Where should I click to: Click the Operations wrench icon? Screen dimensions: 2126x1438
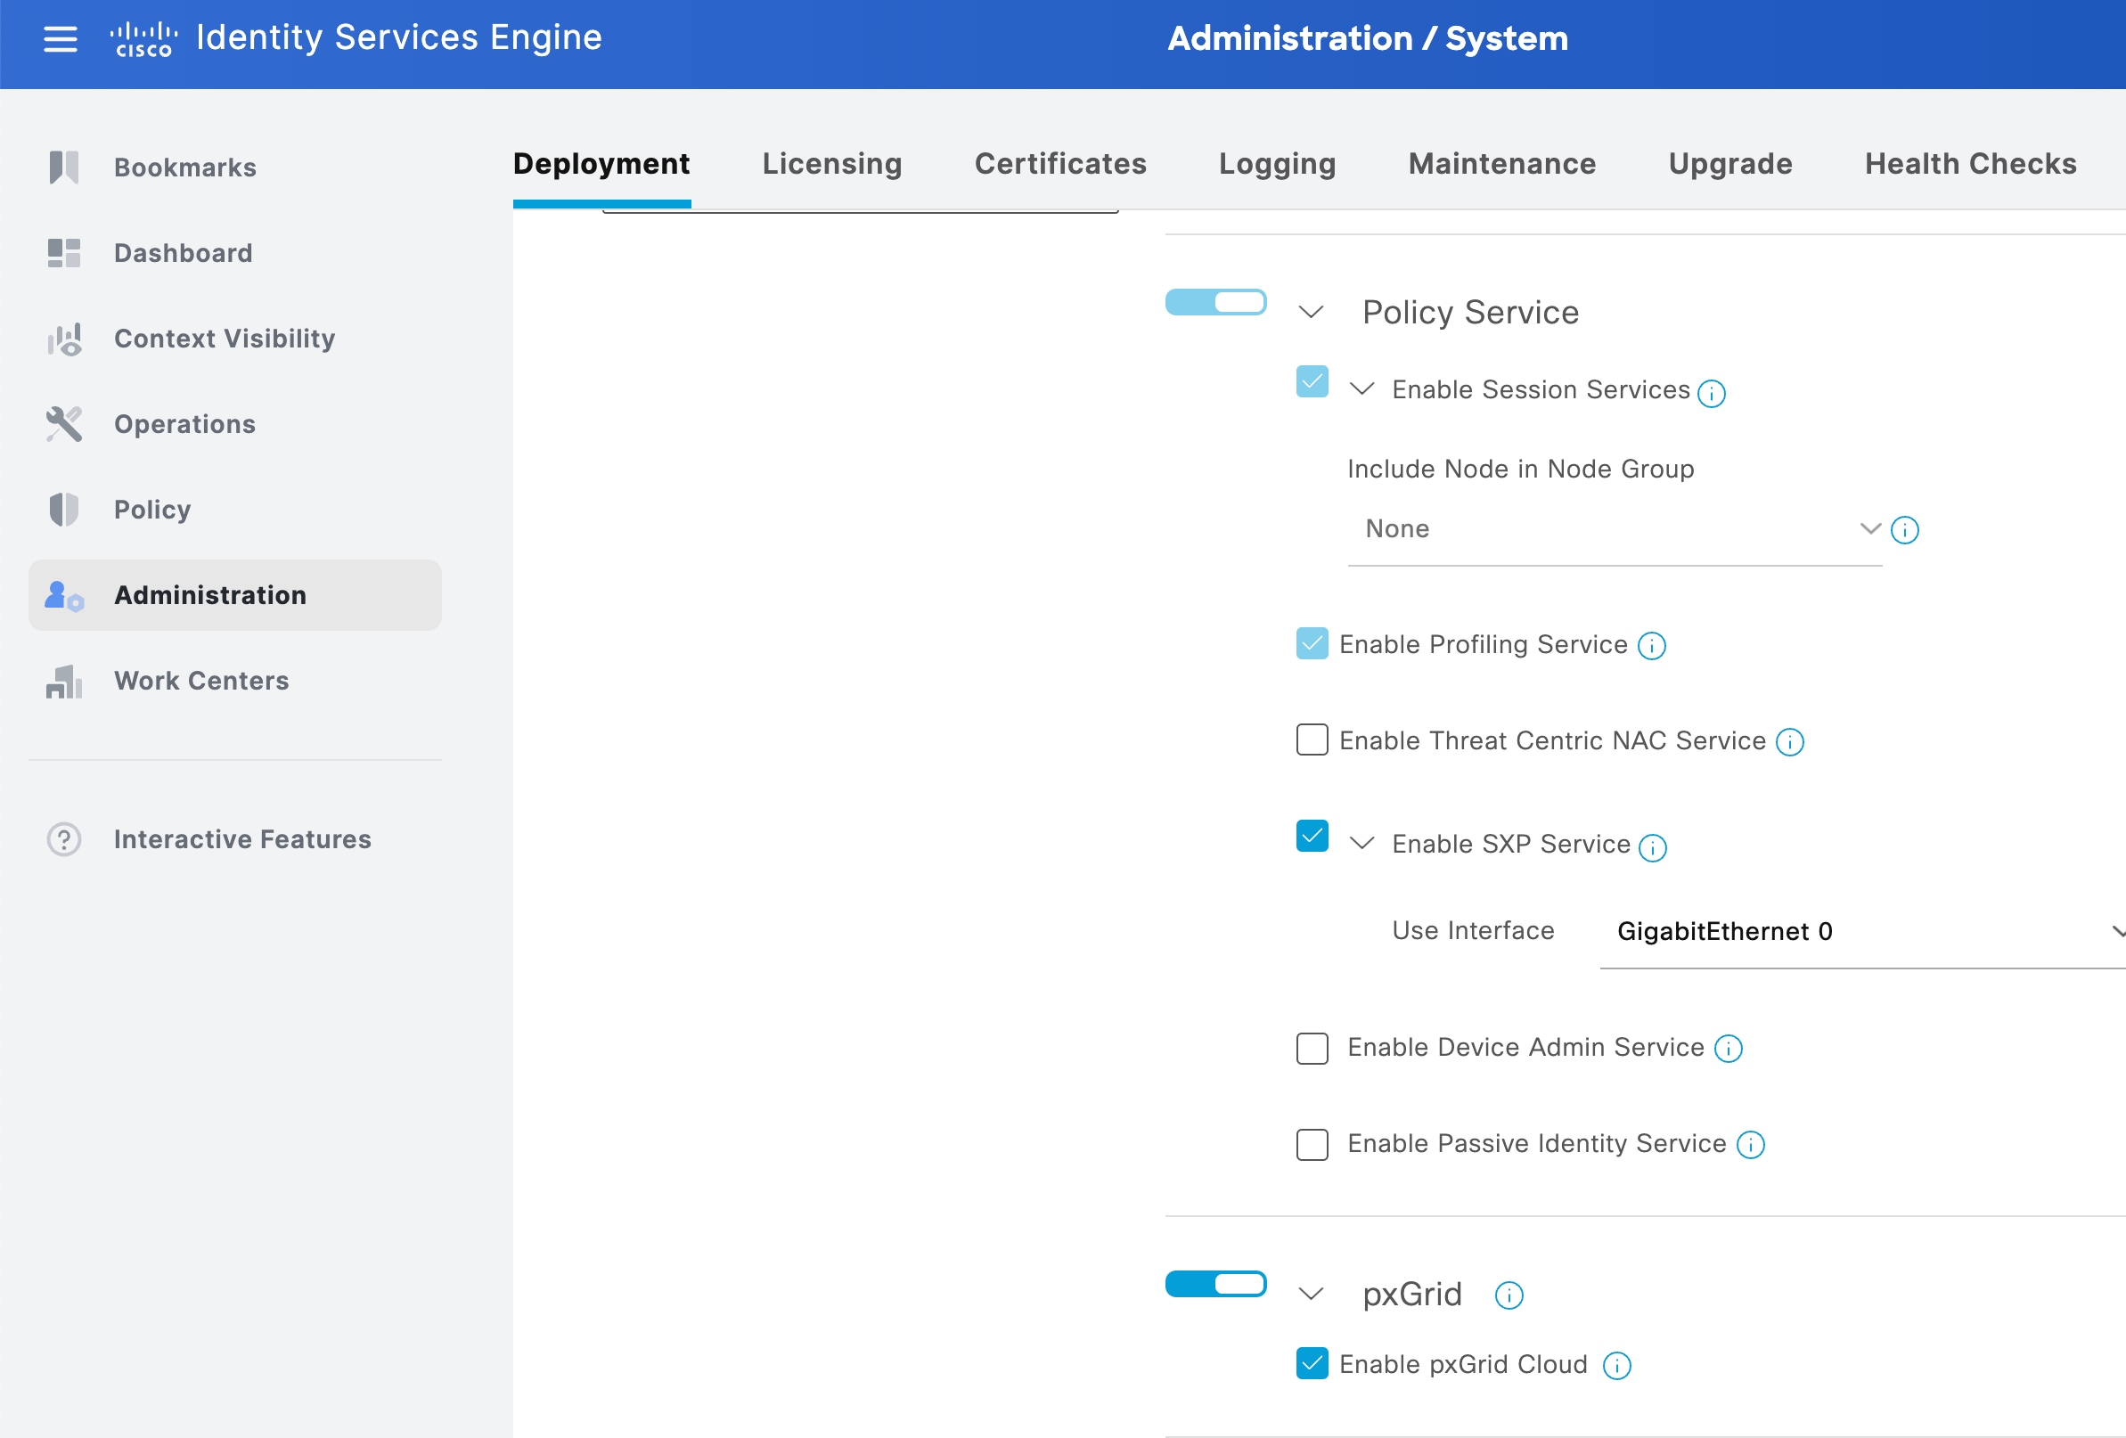64,424
